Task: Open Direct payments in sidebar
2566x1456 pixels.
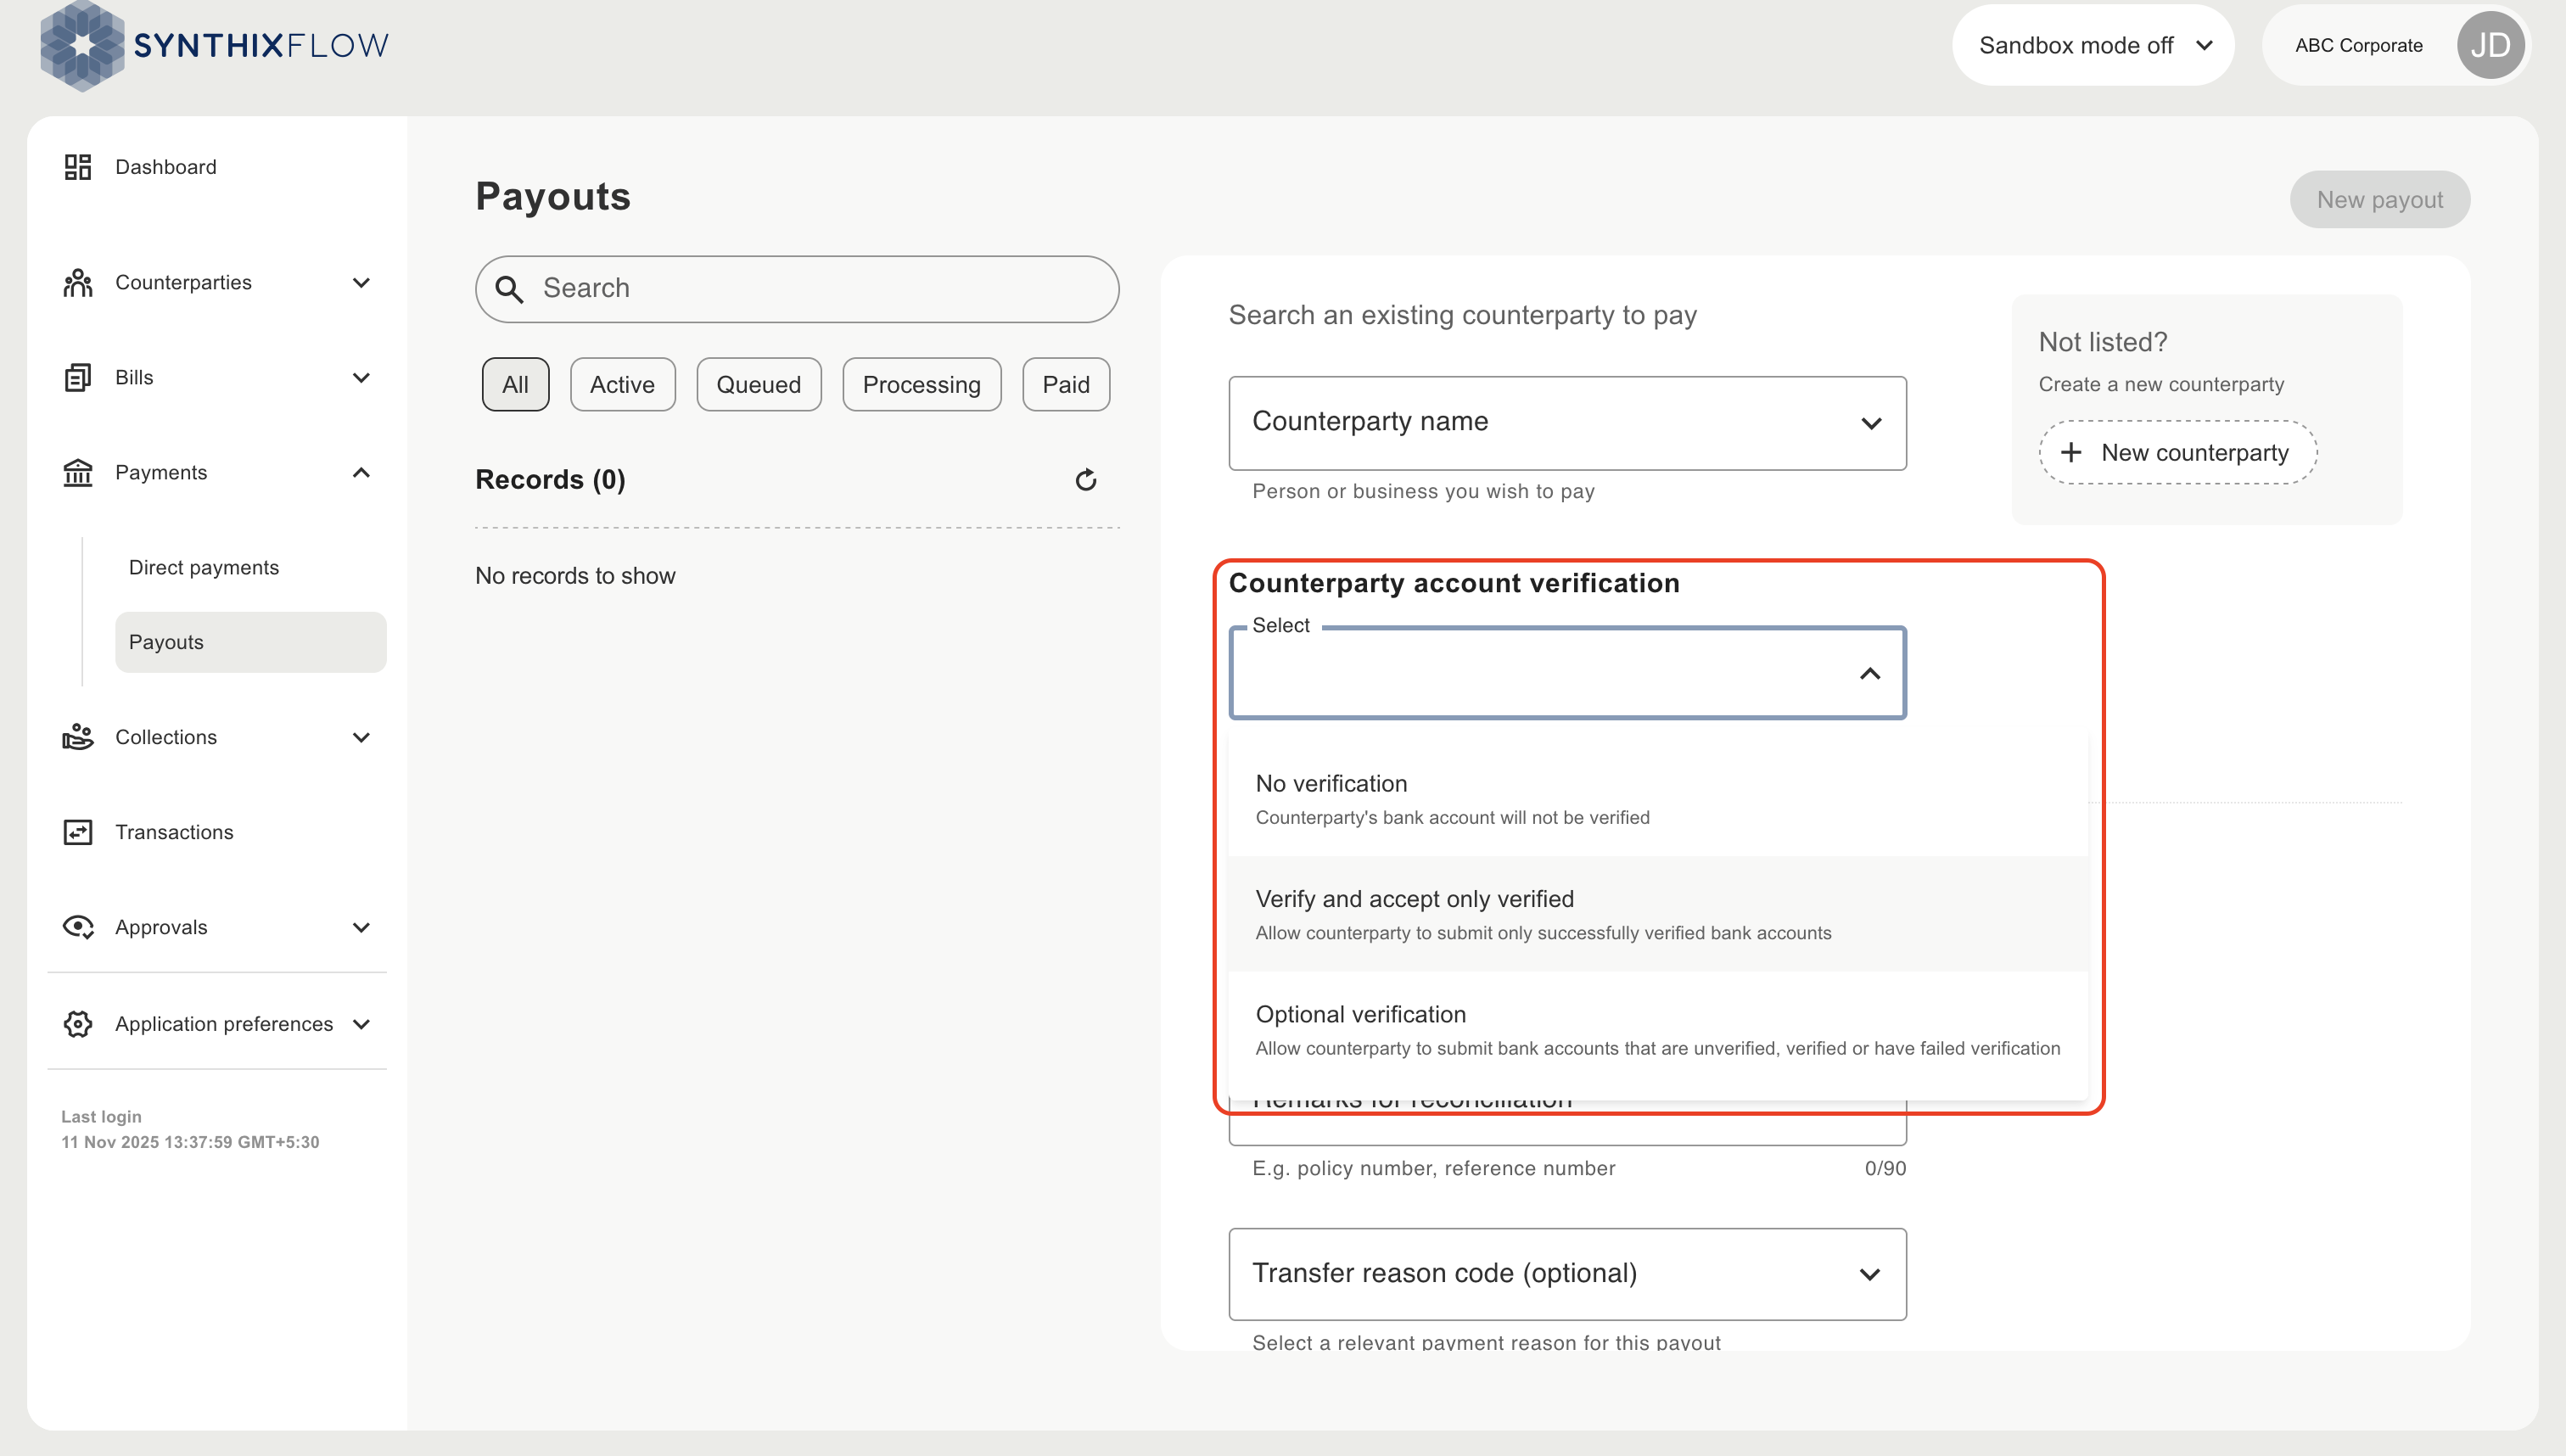Action: 204,567
